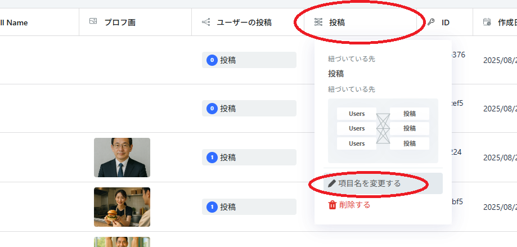Click the relation icon beside ユーザーの投稿 header
Image resolution: width=517 pixels, height=247 pixels.
(206, 23)
